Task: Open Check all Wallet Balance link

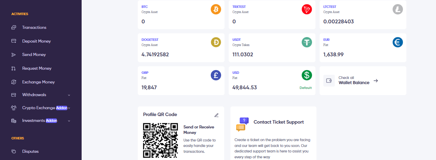Action: [358, 80]
